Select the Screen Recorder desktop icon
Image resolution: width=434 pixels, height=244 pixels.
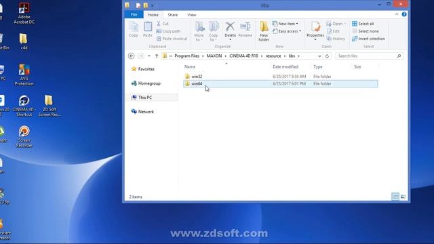point(24,136)
